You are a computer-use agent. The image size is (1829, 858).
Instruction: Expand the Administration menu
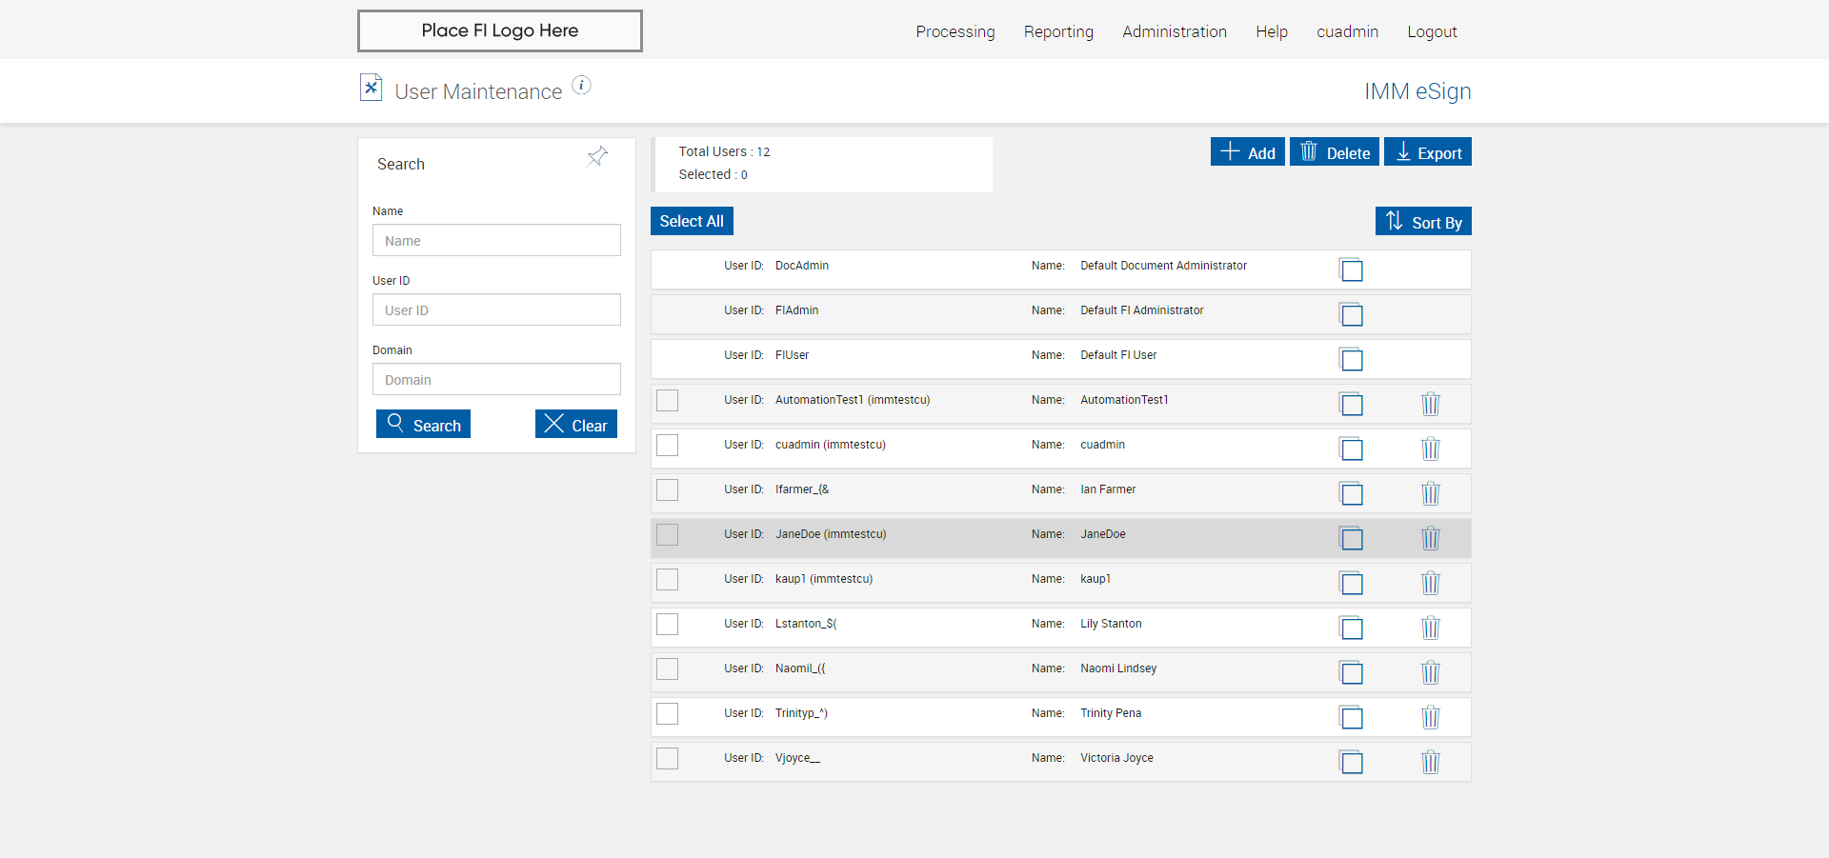[x=1174, y=31]
